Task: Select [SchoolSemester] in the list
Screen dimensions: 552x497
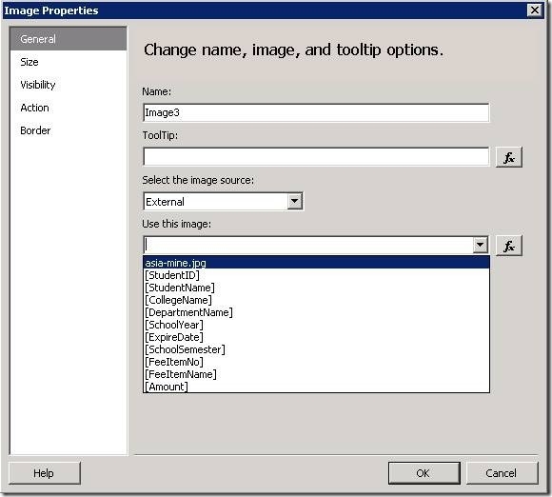Action: click(316, 349)
